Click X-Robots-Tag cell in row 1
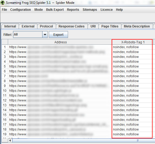155x144 pixels. tap(132, 47)
